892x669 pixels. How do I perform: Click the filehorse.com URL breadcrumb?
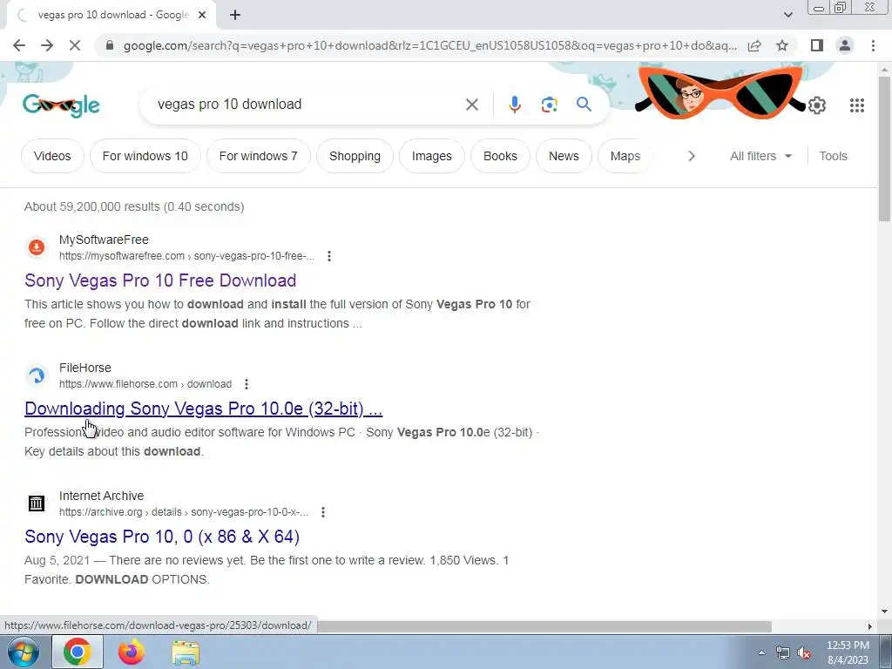(x=145, y=384)
